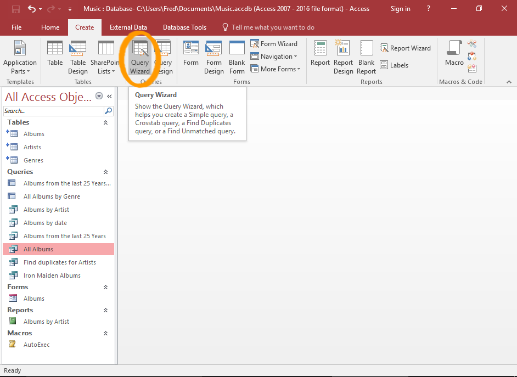Select the Artists table
This screenshot has height=377, width=517.
[59, 147]
